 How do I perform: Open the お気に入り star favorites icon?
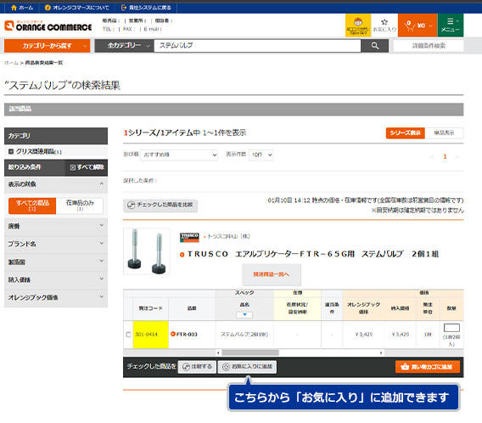(384, 25)
